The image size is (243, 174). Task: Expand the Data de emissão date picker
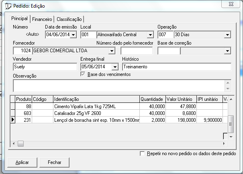73,35
